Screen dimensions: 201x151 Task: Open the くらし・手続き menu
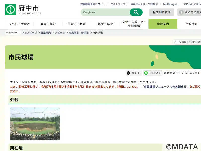(19, 24)
